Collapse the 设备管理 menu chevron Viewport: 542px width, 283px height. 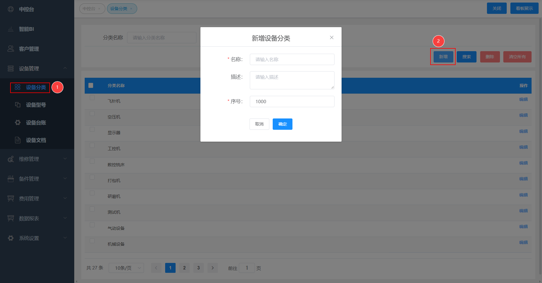click(x=65, y=68)
